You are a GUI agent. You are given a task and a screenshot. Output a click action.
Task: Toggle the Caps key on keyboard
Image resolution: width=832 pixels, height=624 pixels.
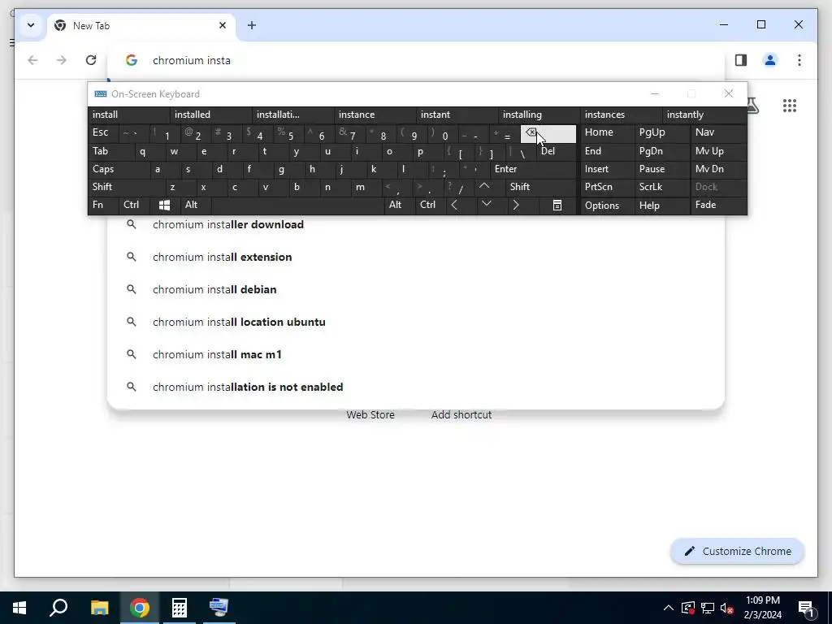(118, 169)
